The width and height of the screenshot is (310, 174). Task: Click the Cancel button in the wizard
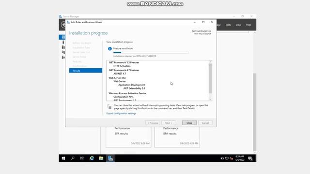(x=205, y=123)
